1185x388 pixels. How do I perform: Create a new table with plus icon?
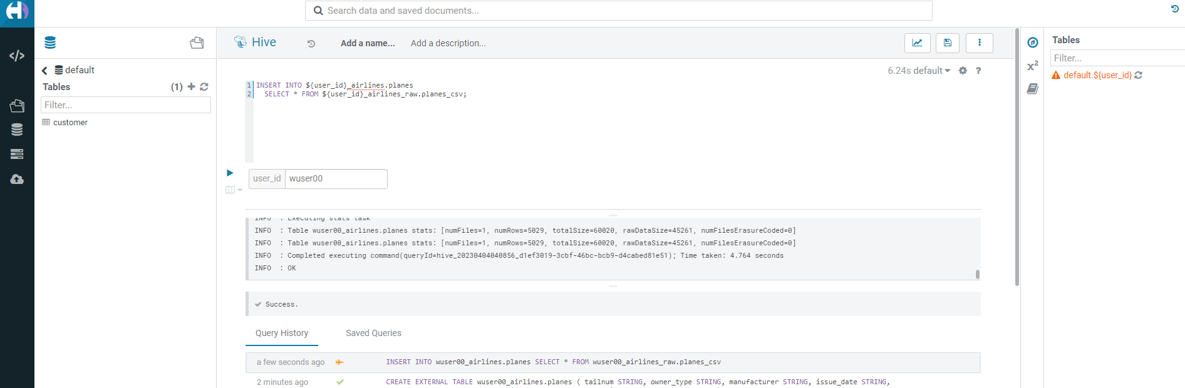[x=192, y=86]
